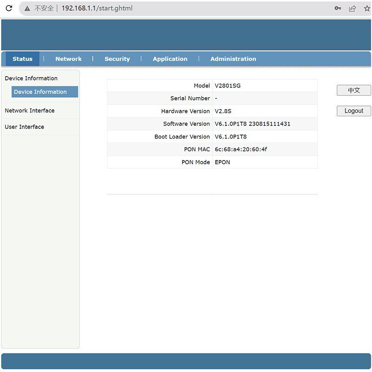Switch to the Network tab
The width and height of the screenshot is (372, 372).
pos(68,59)
